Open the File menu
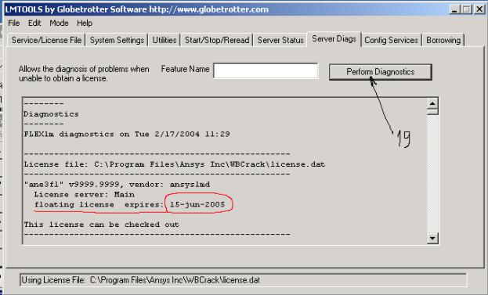The width and height of the screenshot is (488, 295). pyautogui.click(x=13, y=23)
